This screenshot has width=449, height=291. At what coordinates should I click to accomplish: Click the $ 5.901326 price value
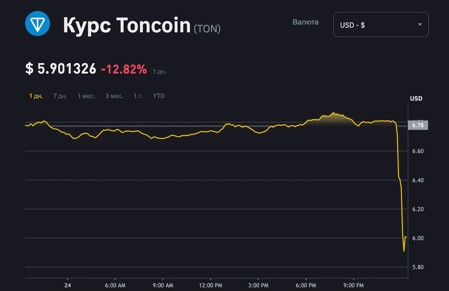click(61, 69)
